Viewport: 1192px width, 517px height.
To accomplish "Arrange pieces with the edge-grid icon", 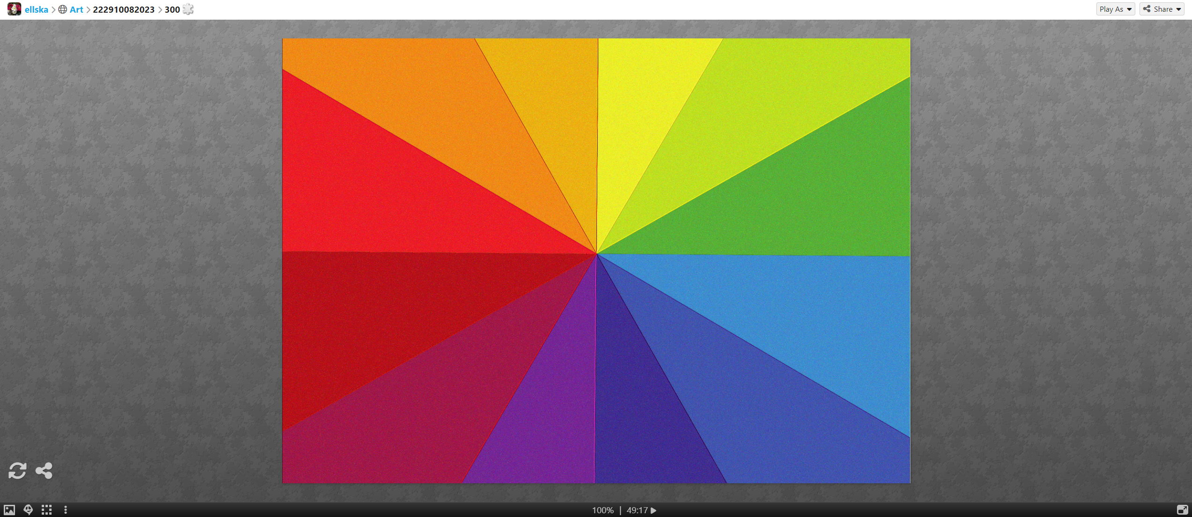I will [46, 510].
